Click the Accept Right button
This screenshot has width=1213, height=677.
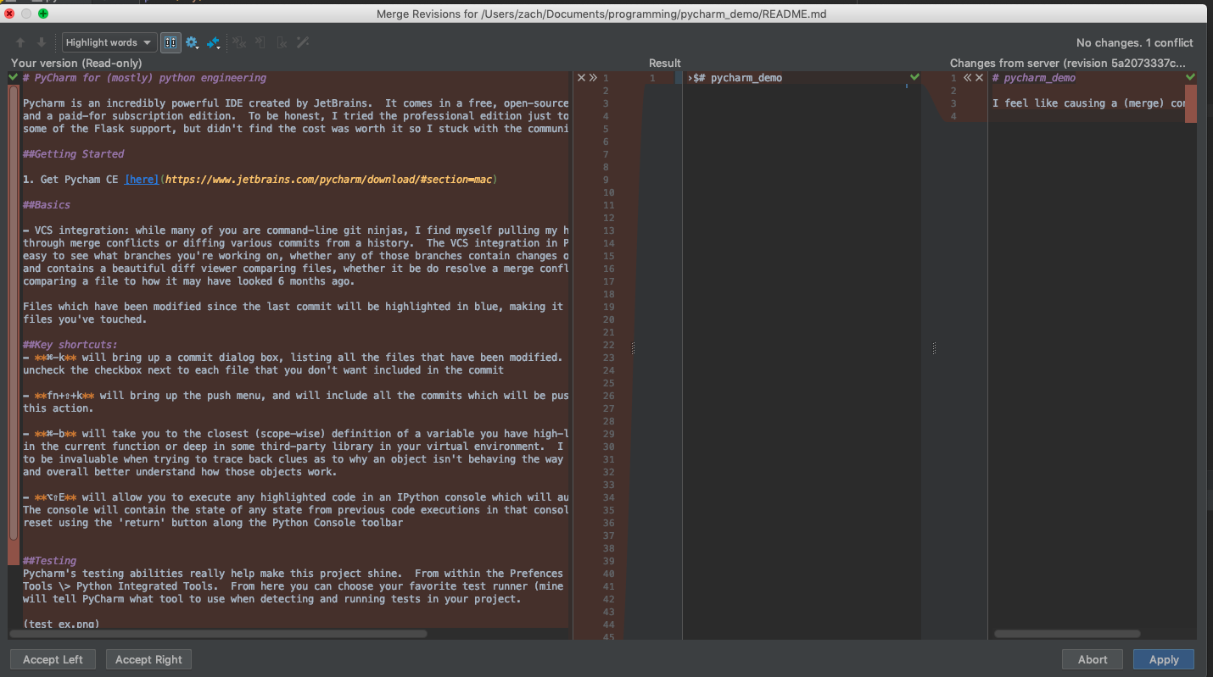point(148,659)
